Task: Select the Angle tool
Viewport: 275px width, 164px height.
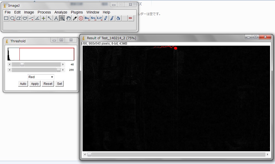Action: pos(37,18)
